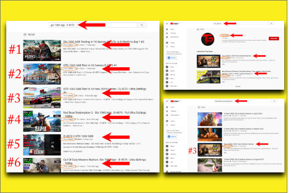This screenshot has height=193, width=291.
Task: Click channel name under Red Dead Redemption 2 video
Action: point(68,119)
